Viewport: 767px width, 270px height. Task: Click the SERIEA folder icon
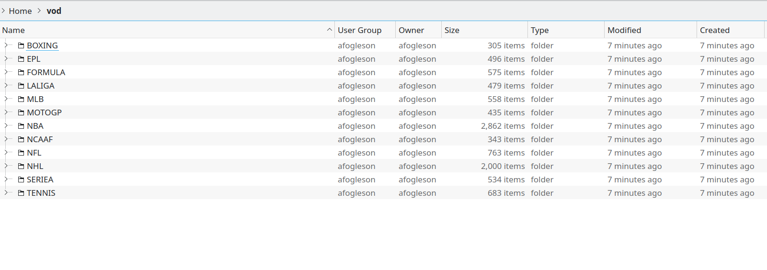(21, 180)
